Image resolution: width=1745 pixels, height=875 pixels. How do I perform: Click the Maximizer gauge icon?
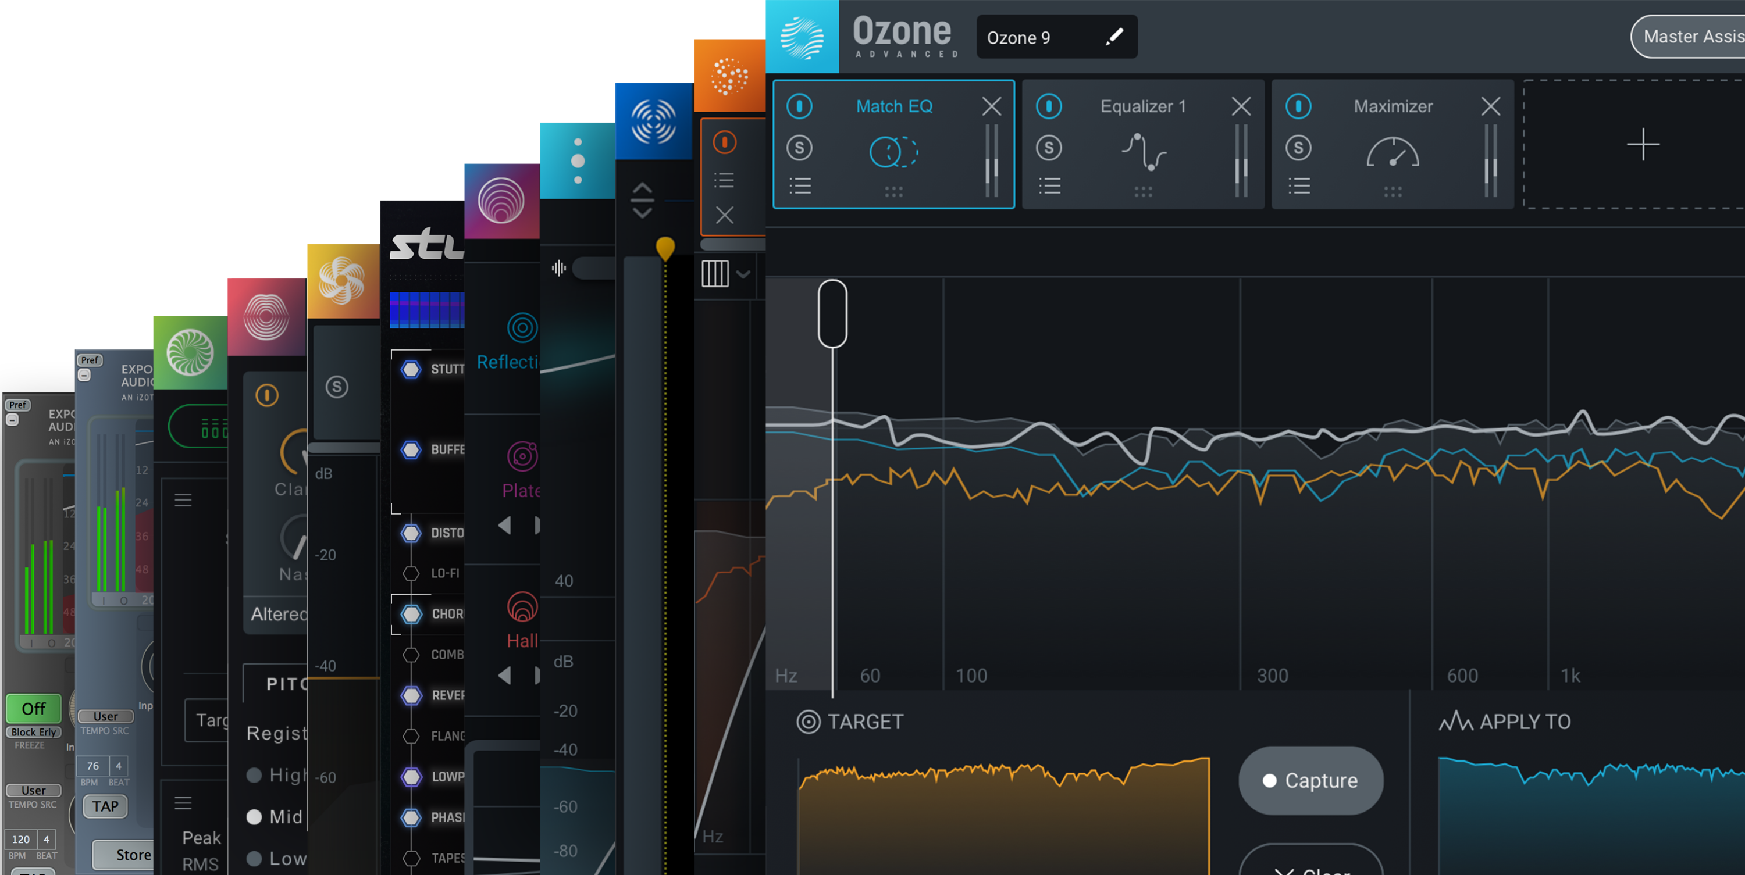pos(1393,152)
